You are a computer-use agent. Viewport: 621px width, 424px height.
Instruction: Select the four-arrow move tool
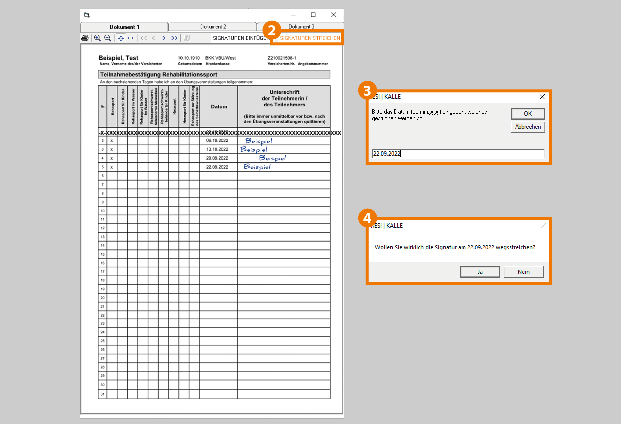tap(121, 38)
